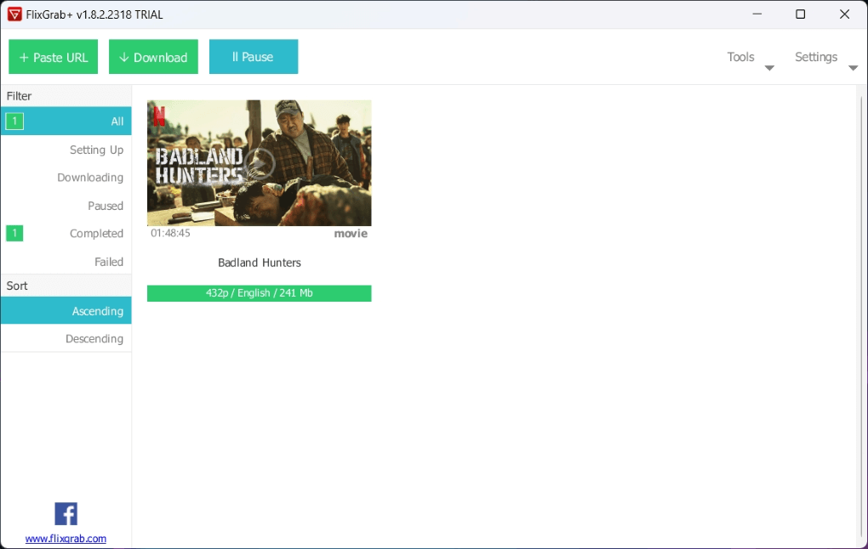Expand the Tools dropdown arrow
The image size is (868, 549).
pos(769,68)
